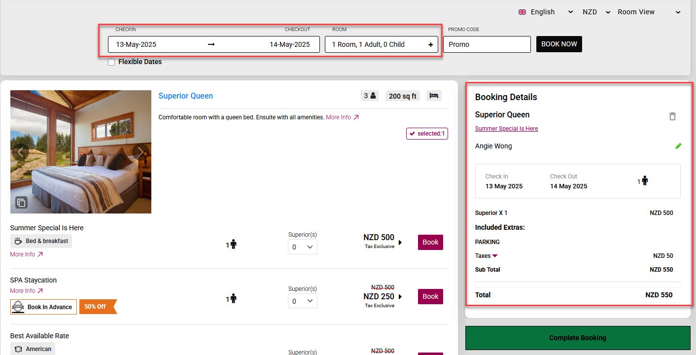This screenshot has width=696, height=355.
Task: Open Superior Queen room title link
Action: 186,96
